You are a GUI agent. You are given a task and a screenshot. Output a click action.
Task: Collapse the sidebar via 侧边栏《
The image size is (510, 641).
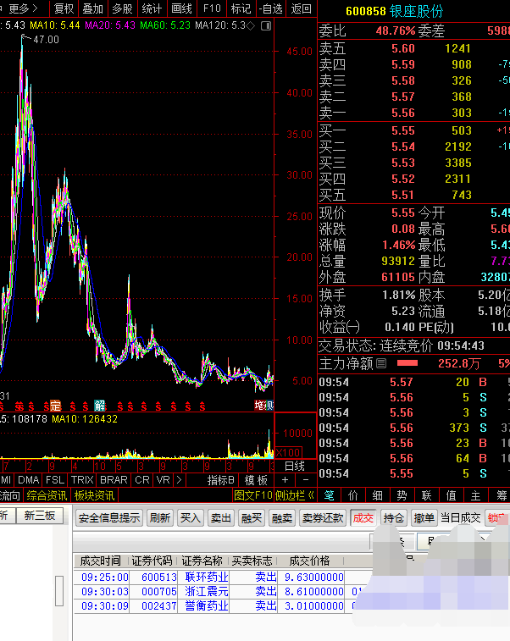pos(295,496)
